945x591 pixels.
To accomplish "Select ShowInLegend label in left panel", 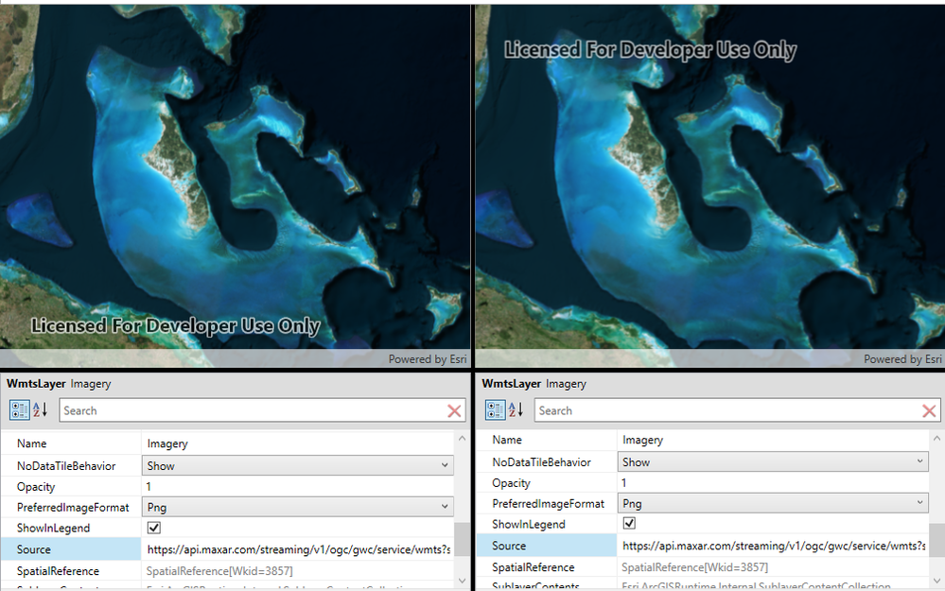I will pos(53,529).
